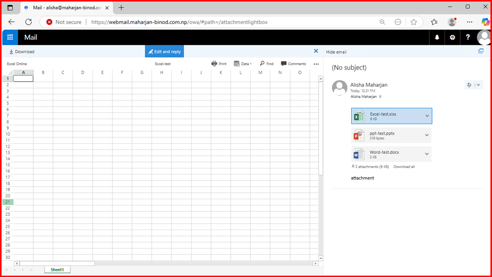Click the help question mark icon

468,37
